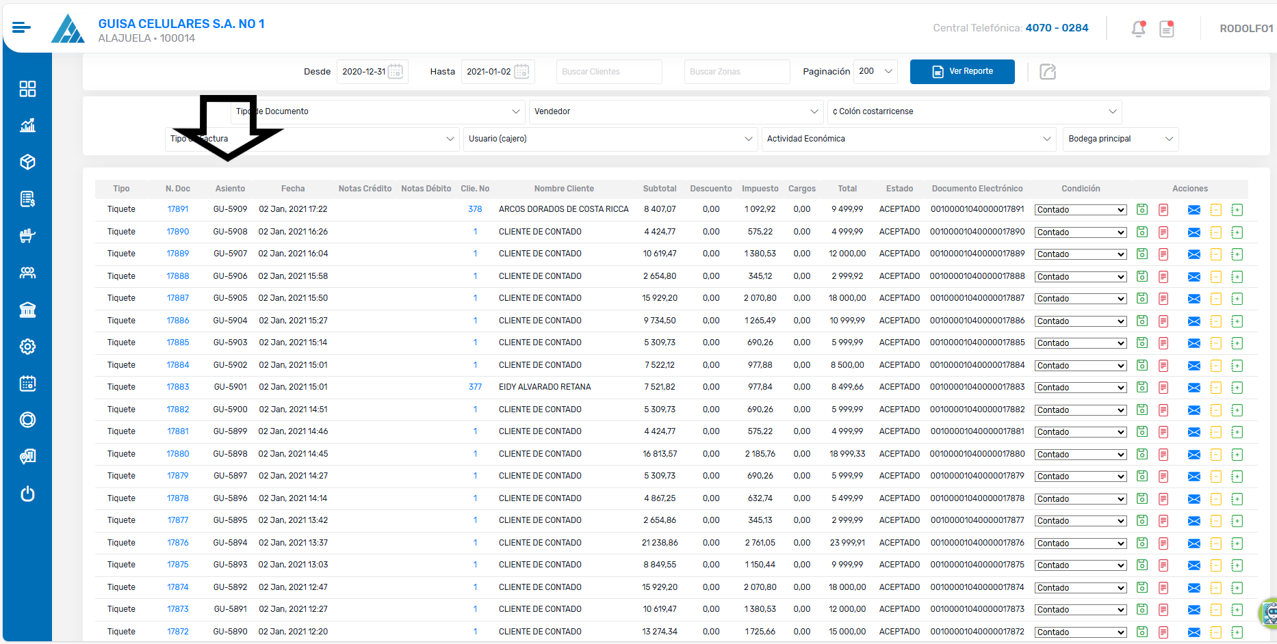Screen dimensions: 1277x644
Task: Click the company logo at top left
Action: [x=68, y=29]
